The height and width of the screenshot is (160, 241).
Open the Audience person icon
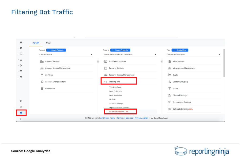coord(21,60)
